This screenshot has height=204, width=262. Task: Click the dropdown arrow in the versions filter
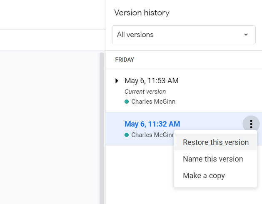246,35
